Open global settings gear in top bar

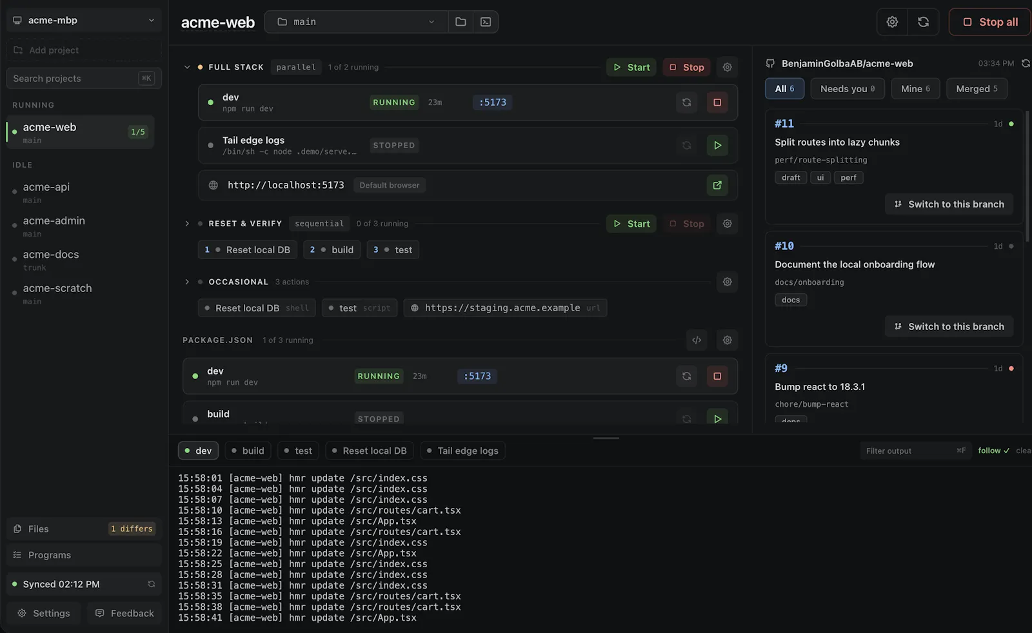click(892, 22)
